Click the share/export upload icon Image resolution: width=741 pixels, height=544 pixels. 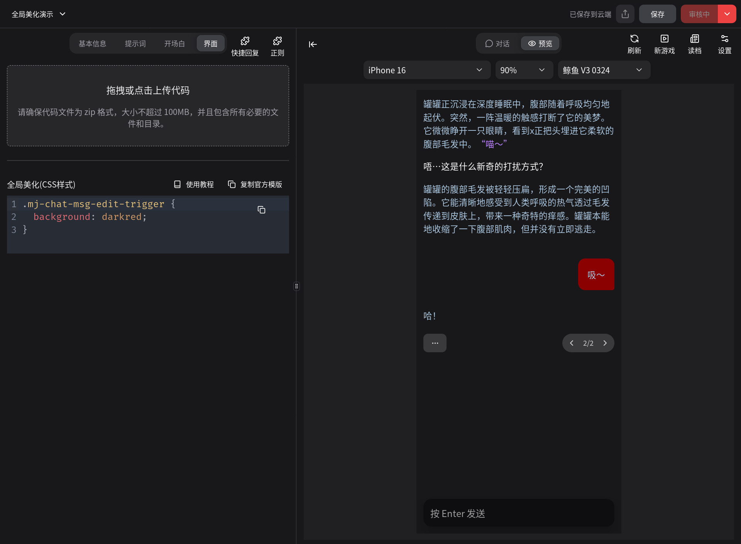[x=625, y=14]
